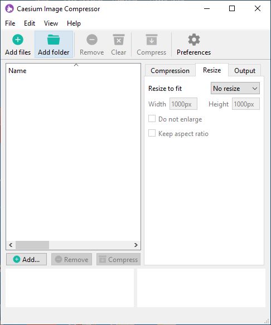Open the Resize to fit dropdown

[x=235, y=88]
